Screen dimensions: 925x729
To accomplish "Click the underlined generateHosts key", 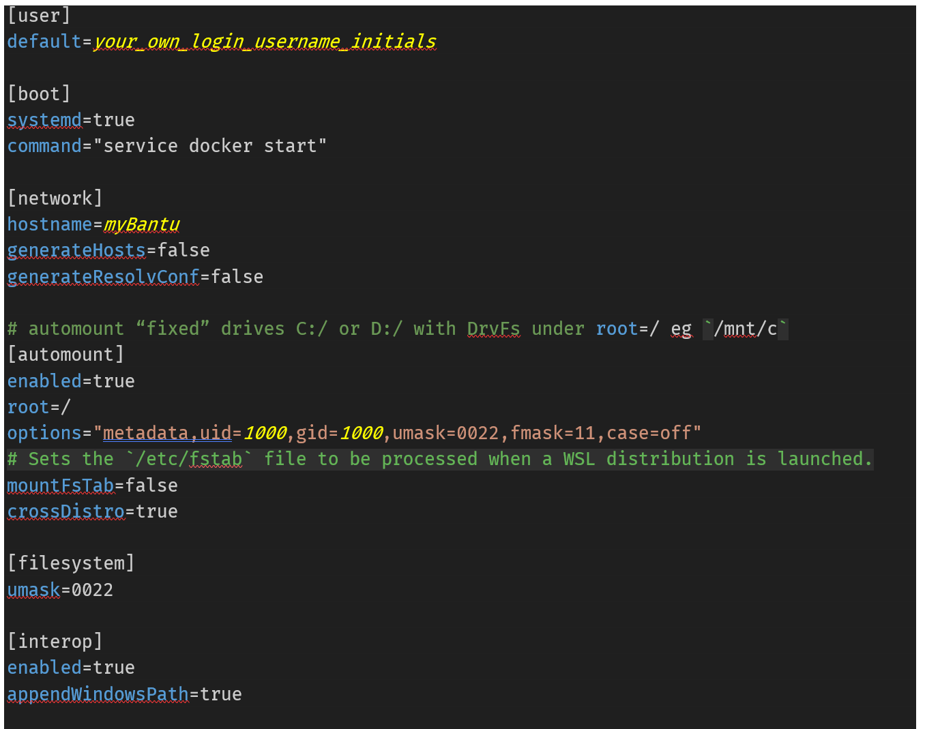I will (x=76, y=250).
